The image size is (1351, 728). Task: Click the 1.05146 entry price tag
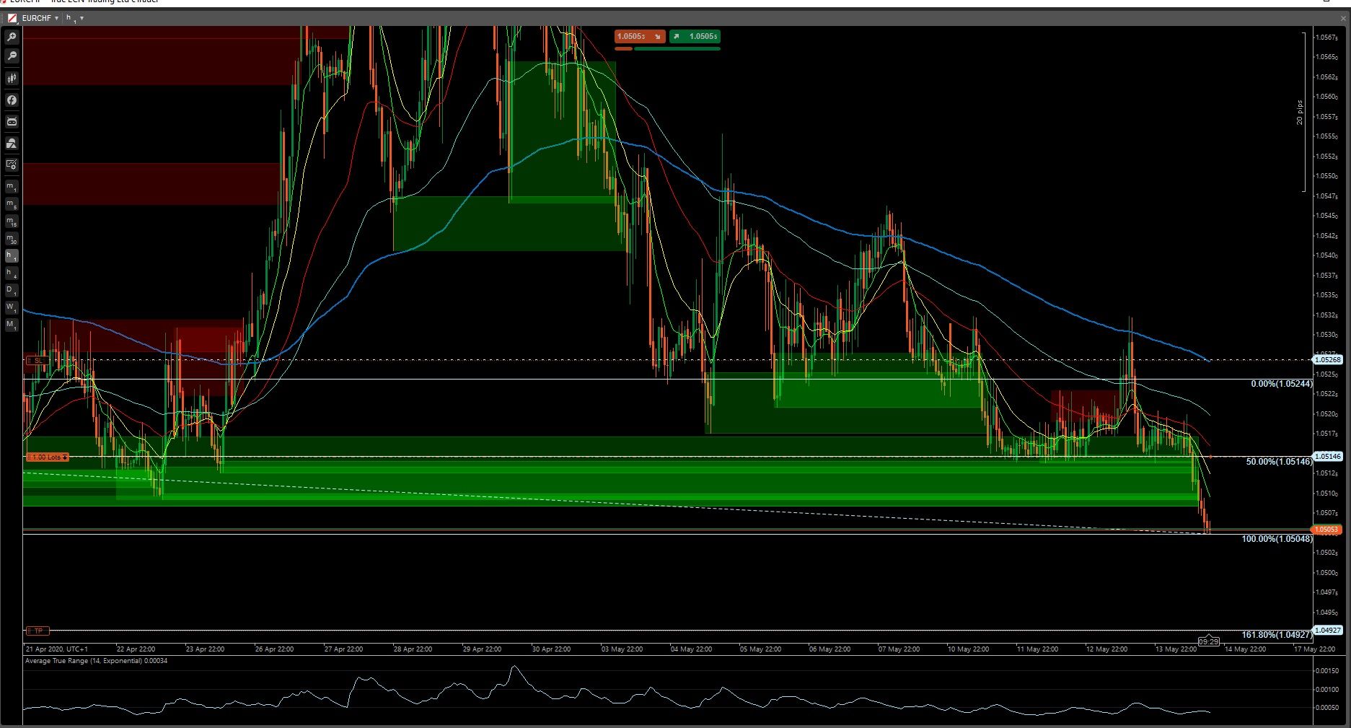click(x=1327, y=456)
